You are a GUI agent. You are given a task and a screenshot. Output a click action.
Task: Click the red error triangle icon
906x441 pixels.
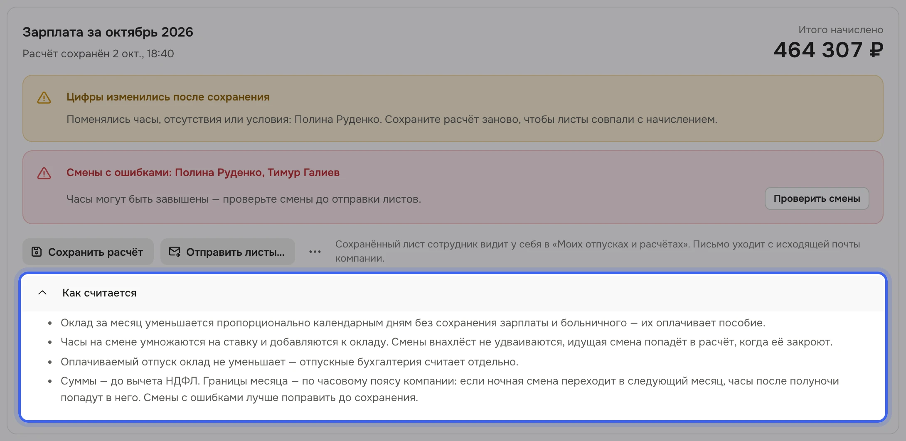coord(44,174)
